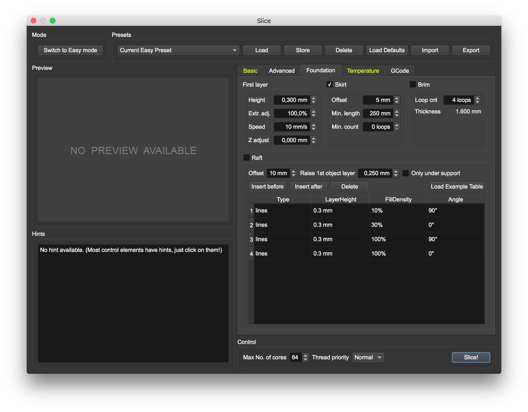Image resolution: width=528 pixels, height=412 pixels.
Task: Open the GCode tab
Action: tap(400, 71)
